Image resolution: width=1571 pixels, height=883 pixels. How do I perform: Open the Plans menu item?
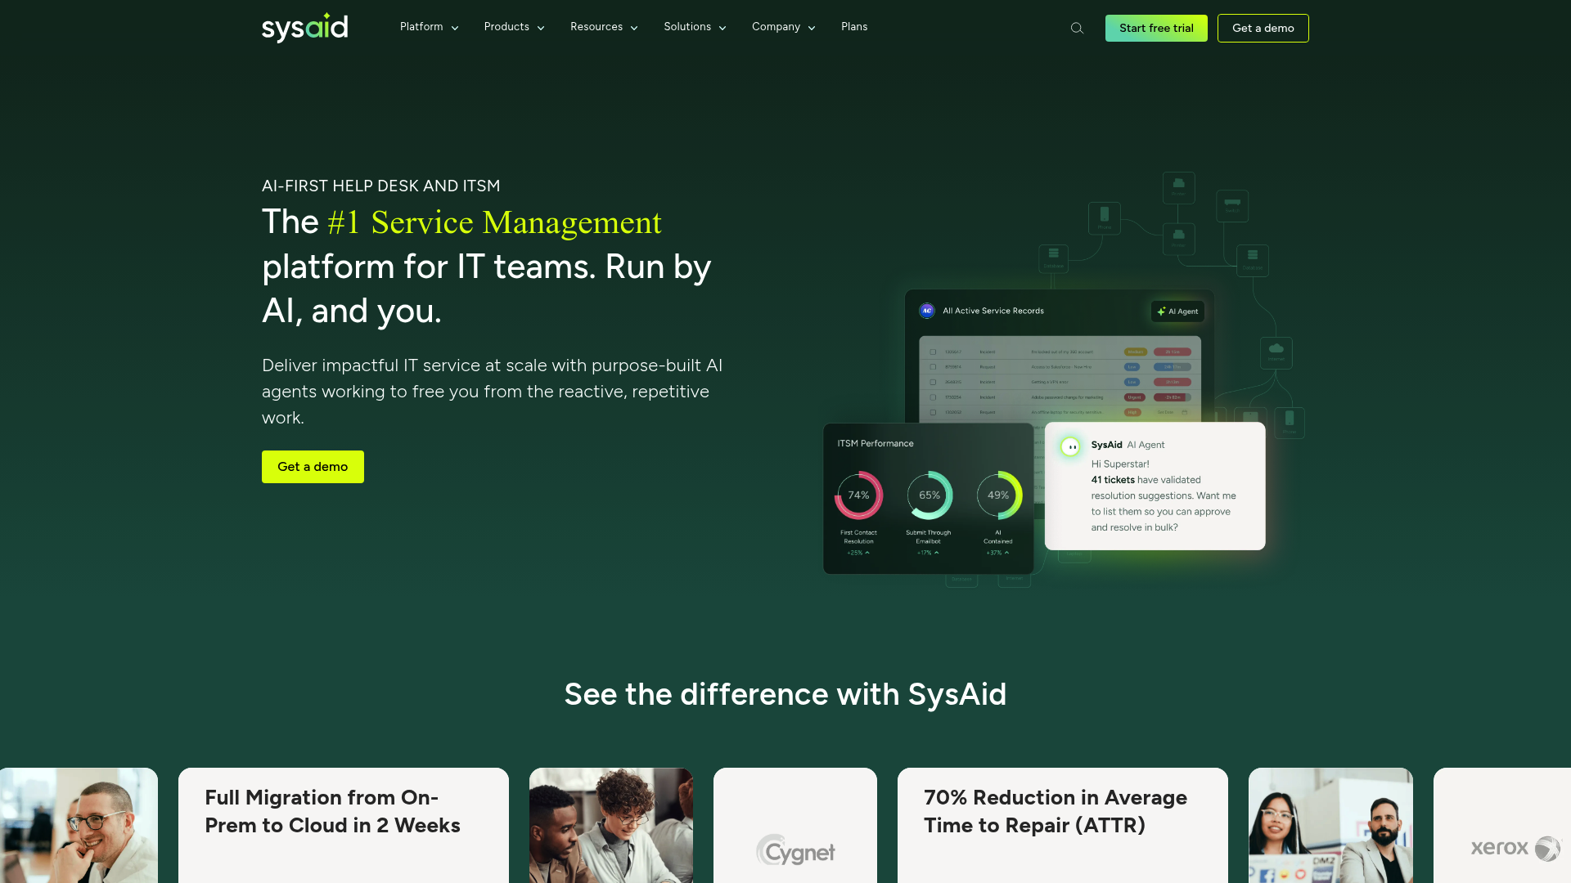[854, 27]
